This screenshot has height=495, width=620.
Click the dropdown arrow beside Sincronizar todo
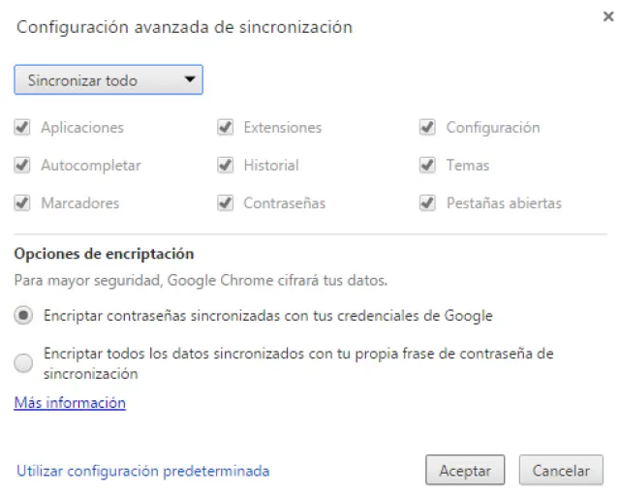pyautogui.click(x=190, y=80)
